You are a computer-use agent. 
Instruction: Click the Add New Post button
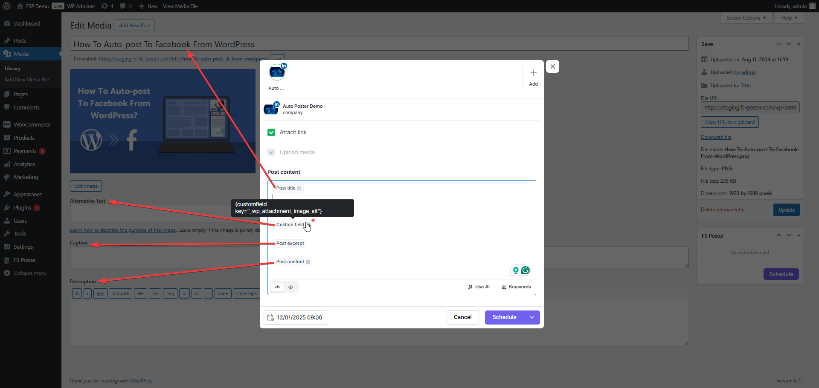[134, 26]
